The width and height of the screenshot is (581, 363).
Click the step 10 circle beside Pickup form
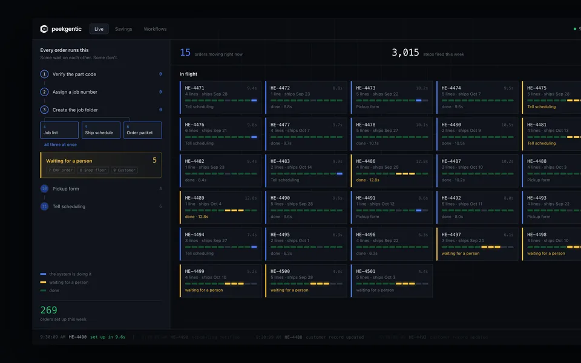44,189
